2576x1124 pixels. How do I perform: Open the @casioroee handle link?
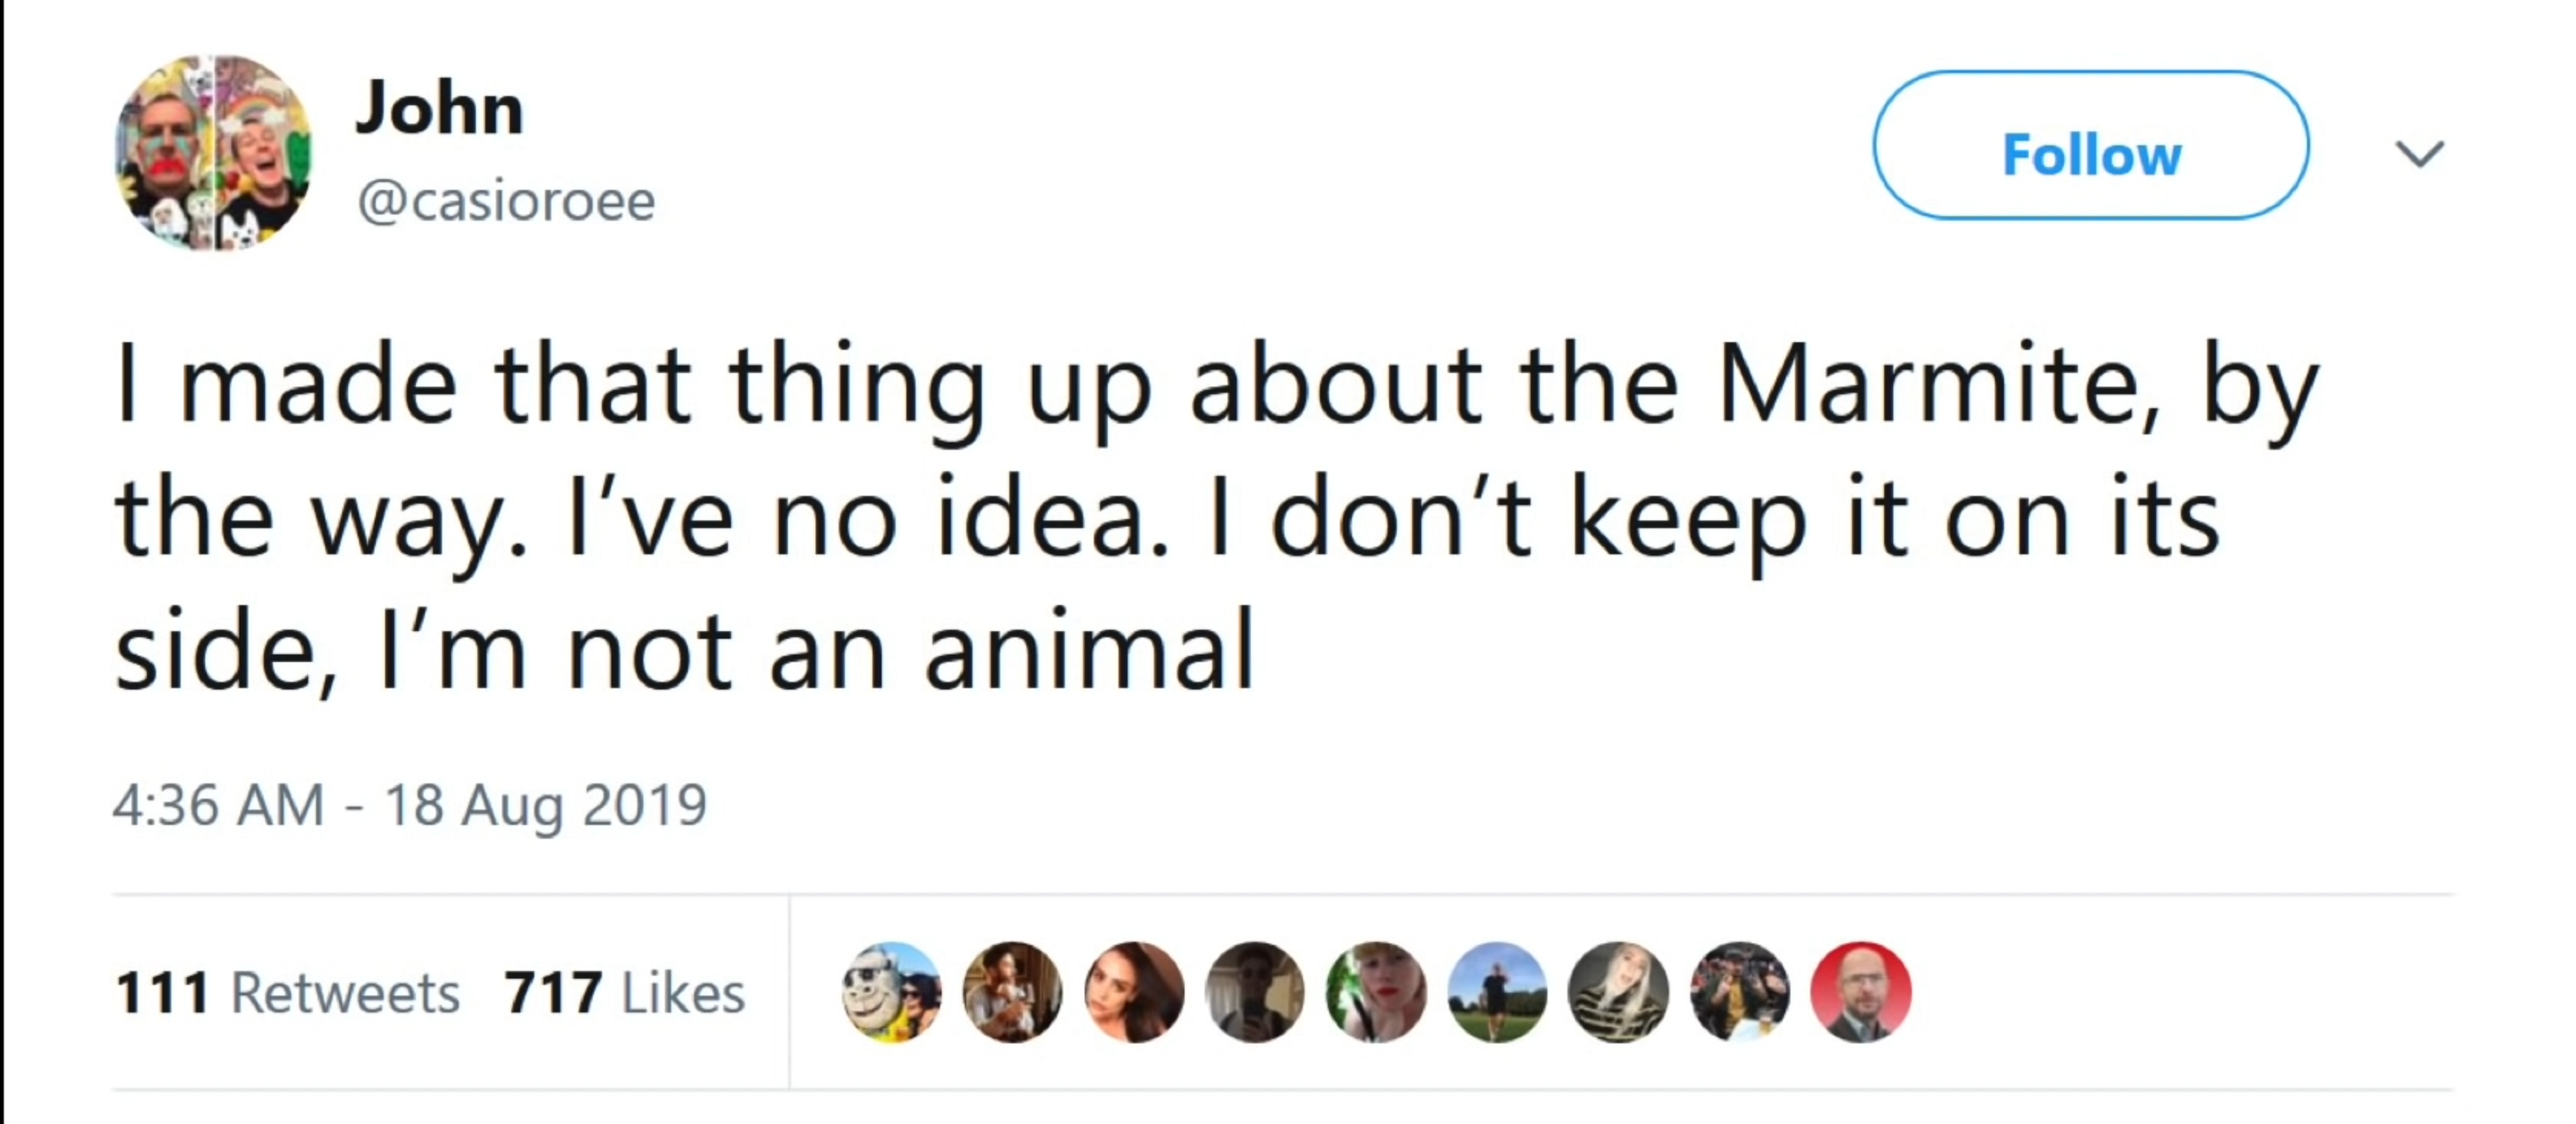[x=506, y=202]
